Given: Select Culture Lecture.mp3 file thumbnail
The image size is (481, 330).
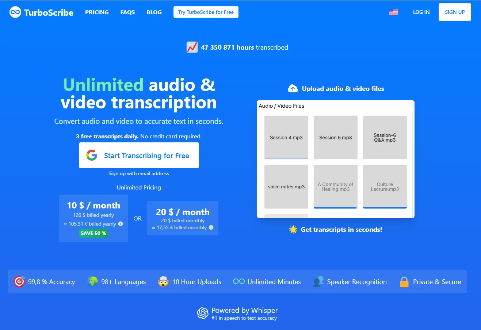Looking at the screenshot, I should (385, 187).
